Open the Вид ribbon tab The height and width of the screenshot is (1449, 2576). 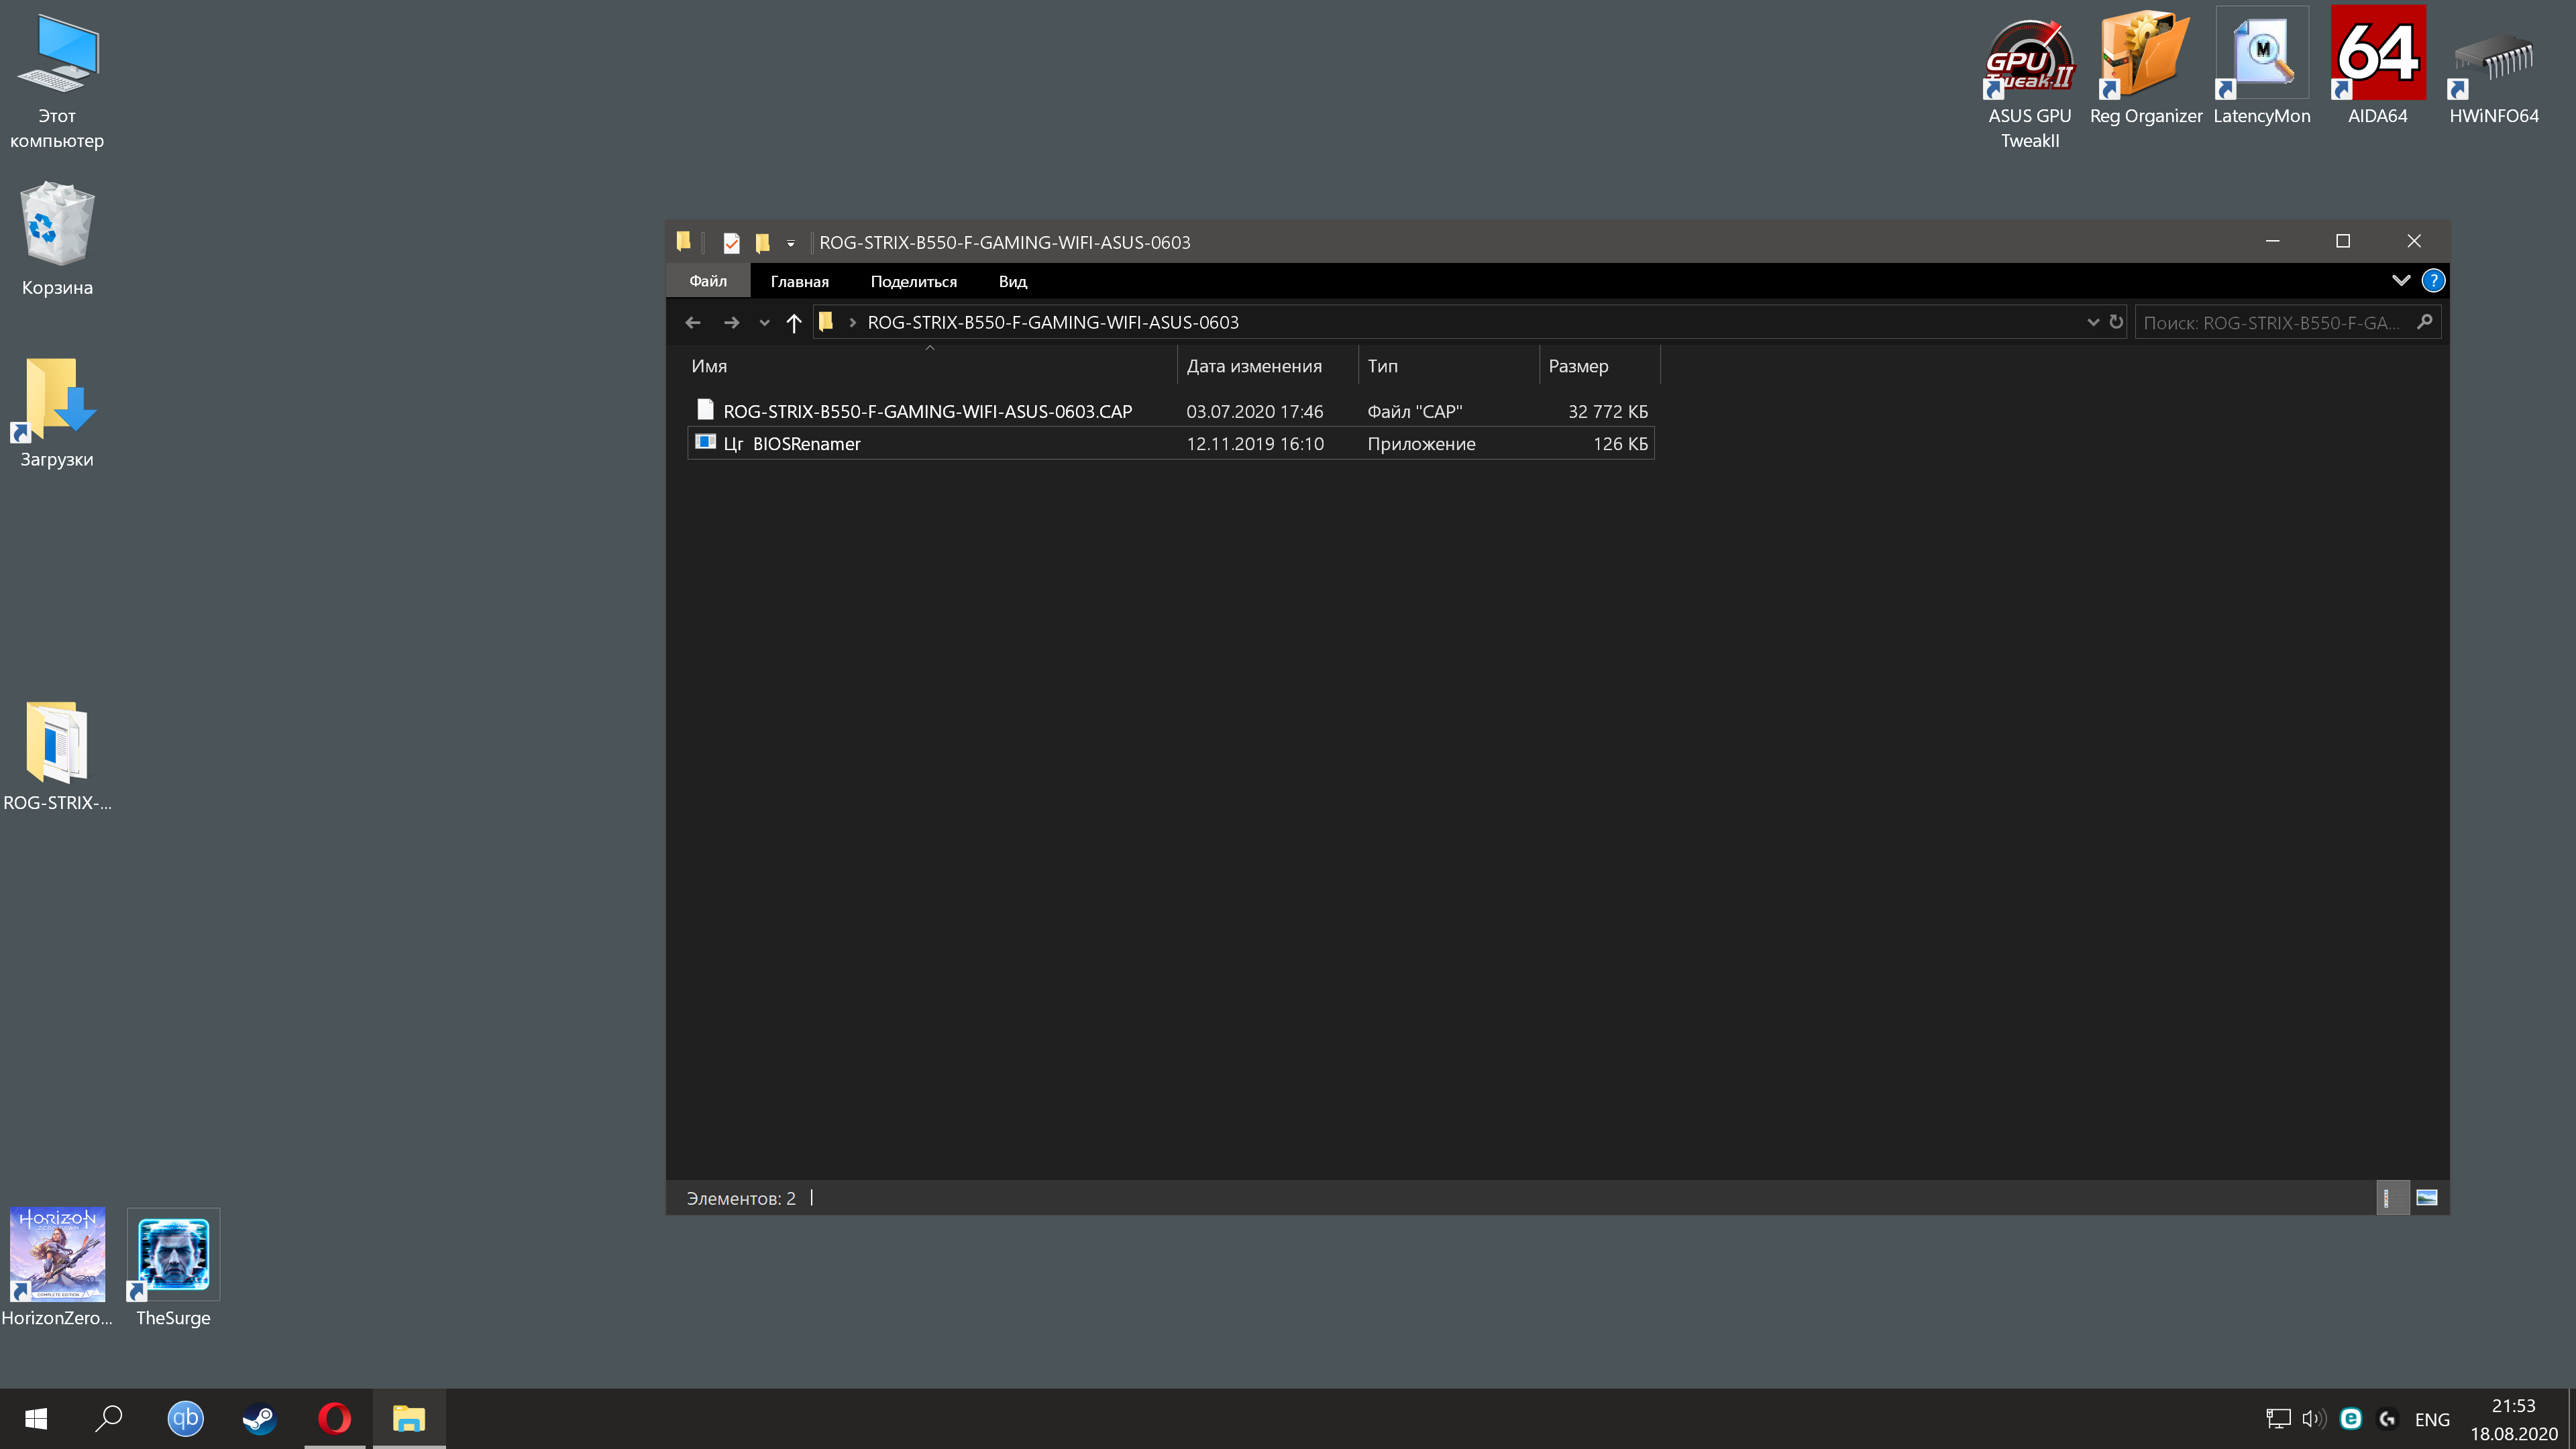pyautogui.click(x=1012, y=281)
